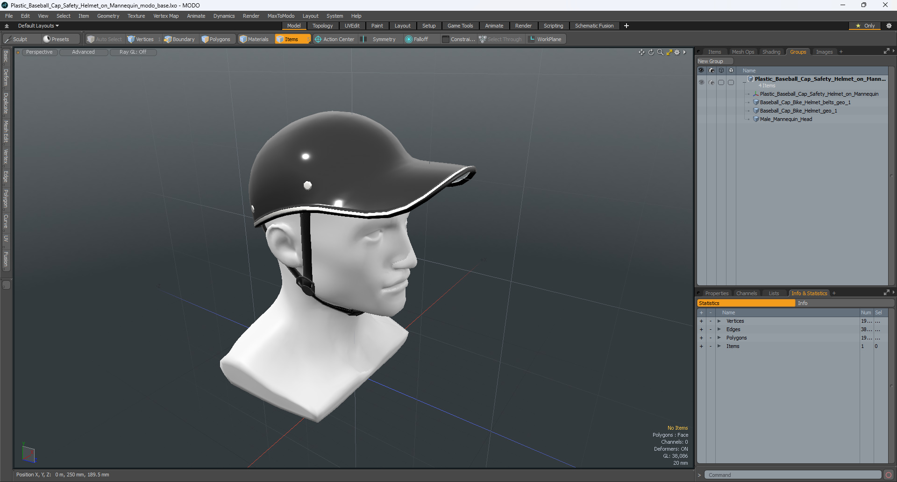
Task: Click the Statistics button
Action: (x=746, y=303)
